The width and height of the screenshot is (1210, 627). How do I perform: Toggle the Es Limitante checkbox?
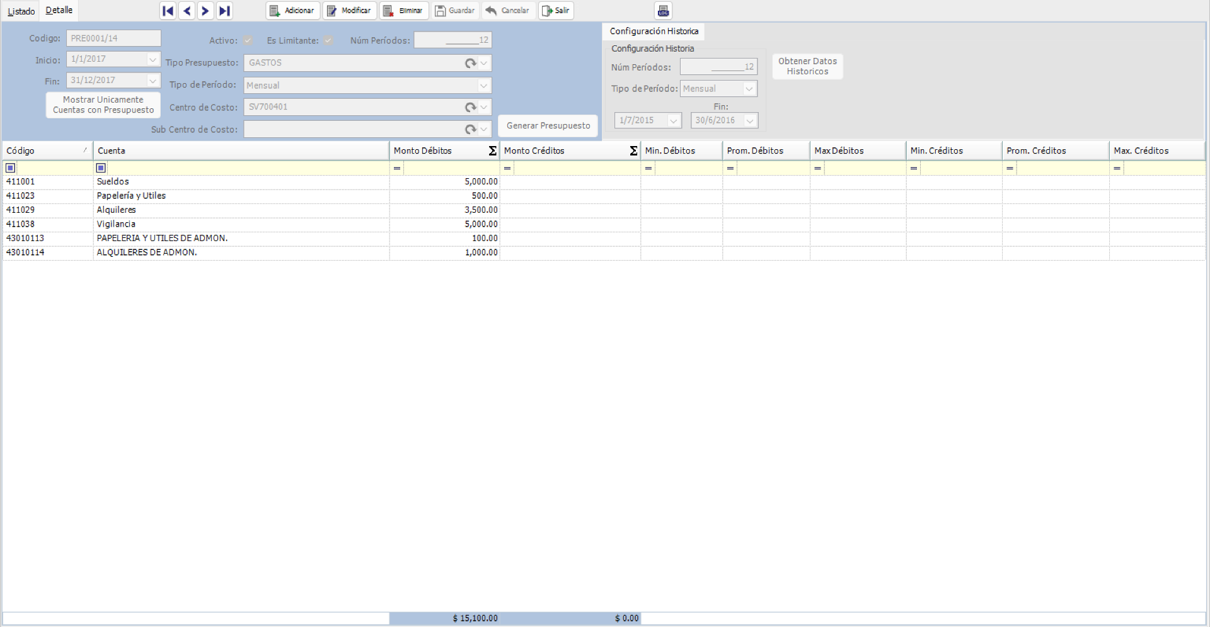tap(328, 40)
